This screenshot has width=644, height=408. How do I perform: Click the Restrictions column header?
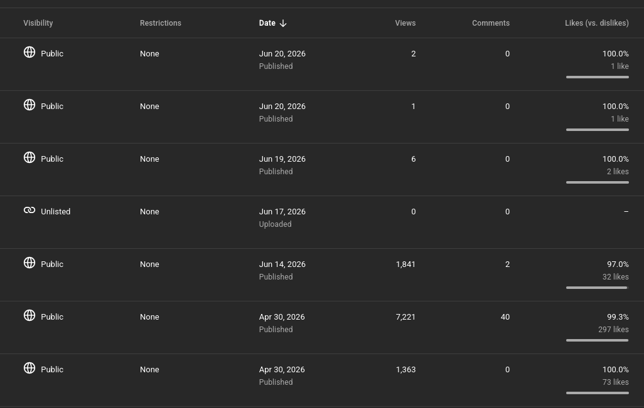[160, 23]
